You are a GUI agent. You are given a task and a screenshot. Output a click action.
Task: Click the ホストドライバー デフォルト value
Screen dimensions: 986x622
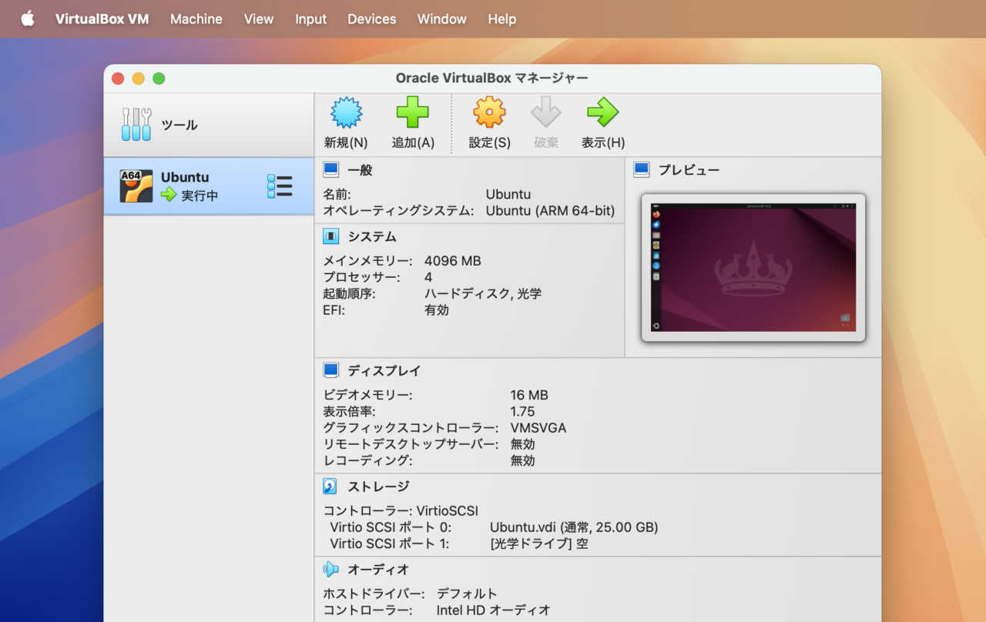pyautogui.click(x=467, y=594)
